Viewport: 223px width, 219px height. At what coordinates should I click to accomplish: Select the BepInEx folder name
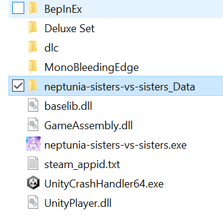pyautogui.click(x=63, y=9)
